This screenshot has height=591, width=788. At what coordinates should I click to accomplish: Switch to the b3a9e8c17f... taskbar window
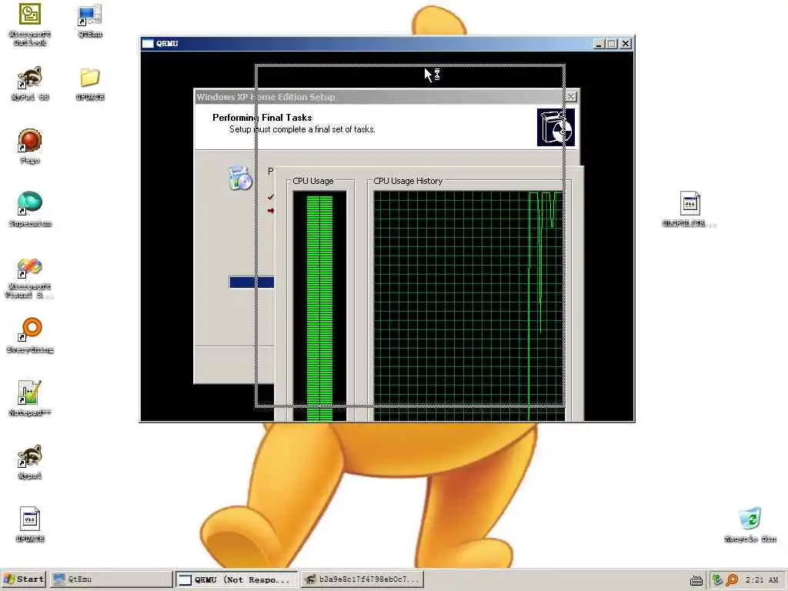[362, 579]
